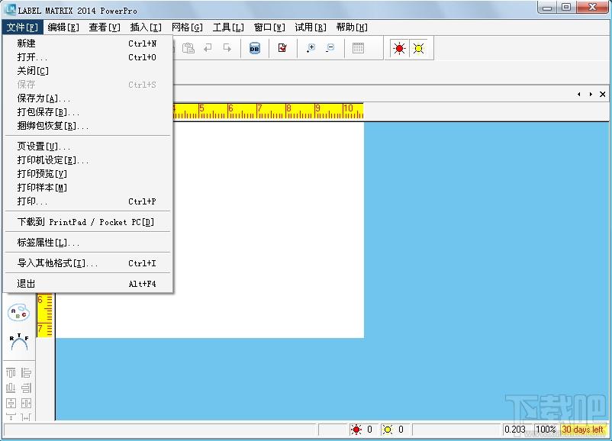
Task: Click the redo arrow toolbar icon
Action: pyautogui.click(x=227, y=48)
